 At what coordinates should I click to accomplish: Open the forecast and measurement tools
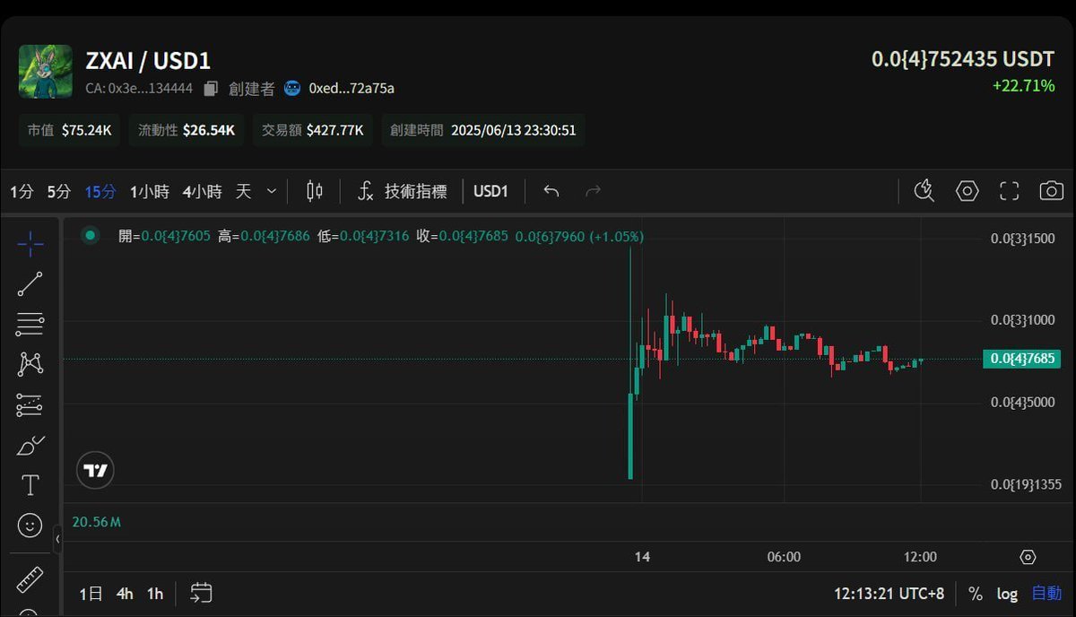(30, 405)
